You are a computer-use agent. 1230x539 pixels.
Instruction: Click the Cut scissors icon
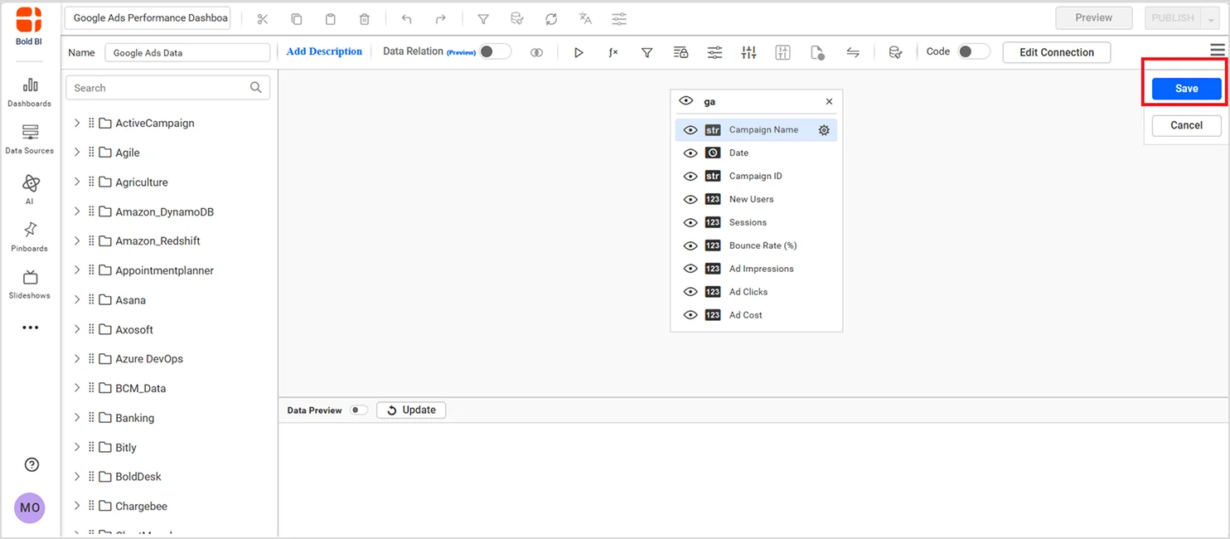[x=263, y=18]
